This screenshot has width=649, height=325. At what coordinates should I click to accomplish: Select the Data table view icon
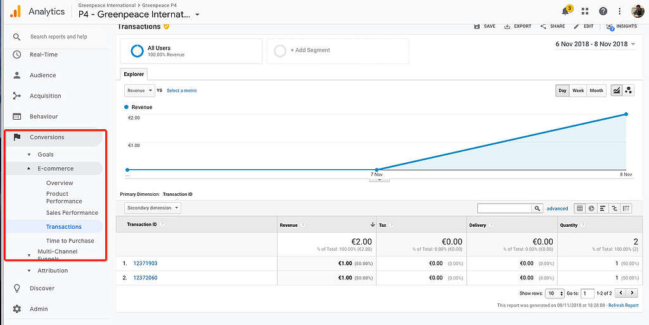coord(580,208)
